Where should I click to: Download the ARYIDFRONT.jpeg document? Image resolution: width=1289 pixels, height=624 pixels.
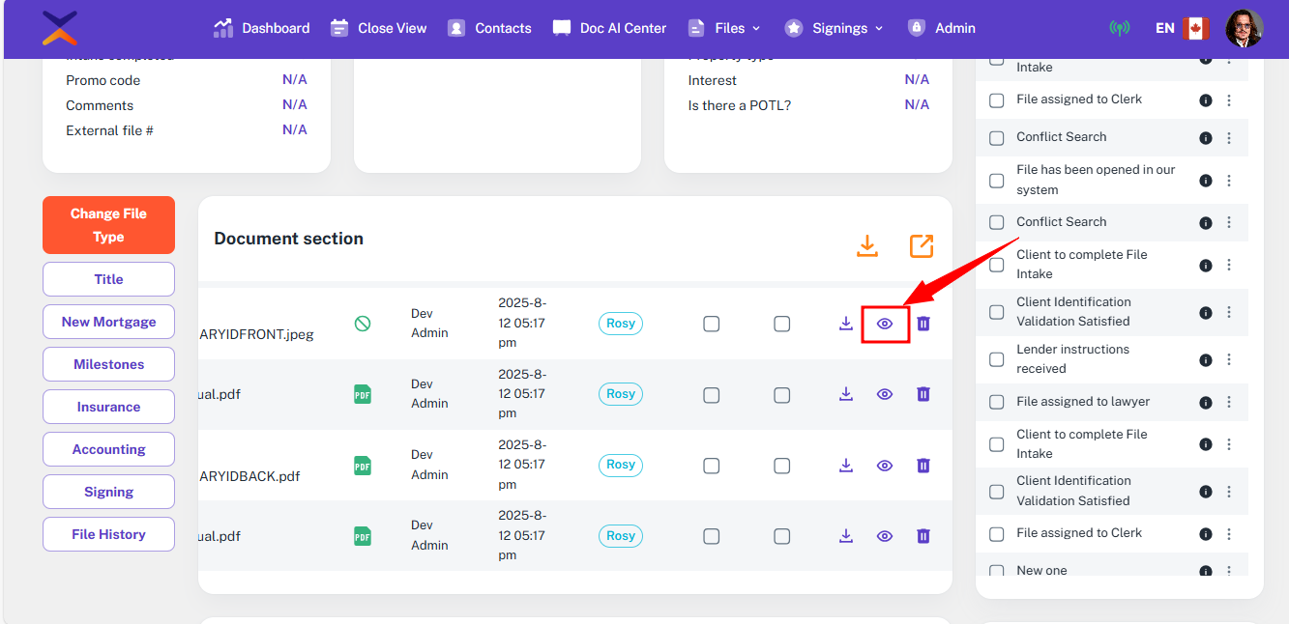tap(846, 324)
